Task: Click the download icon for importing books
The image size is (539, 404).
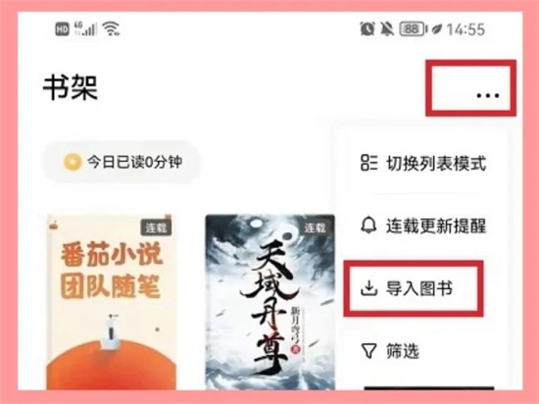Action: (x=368, y=288)
